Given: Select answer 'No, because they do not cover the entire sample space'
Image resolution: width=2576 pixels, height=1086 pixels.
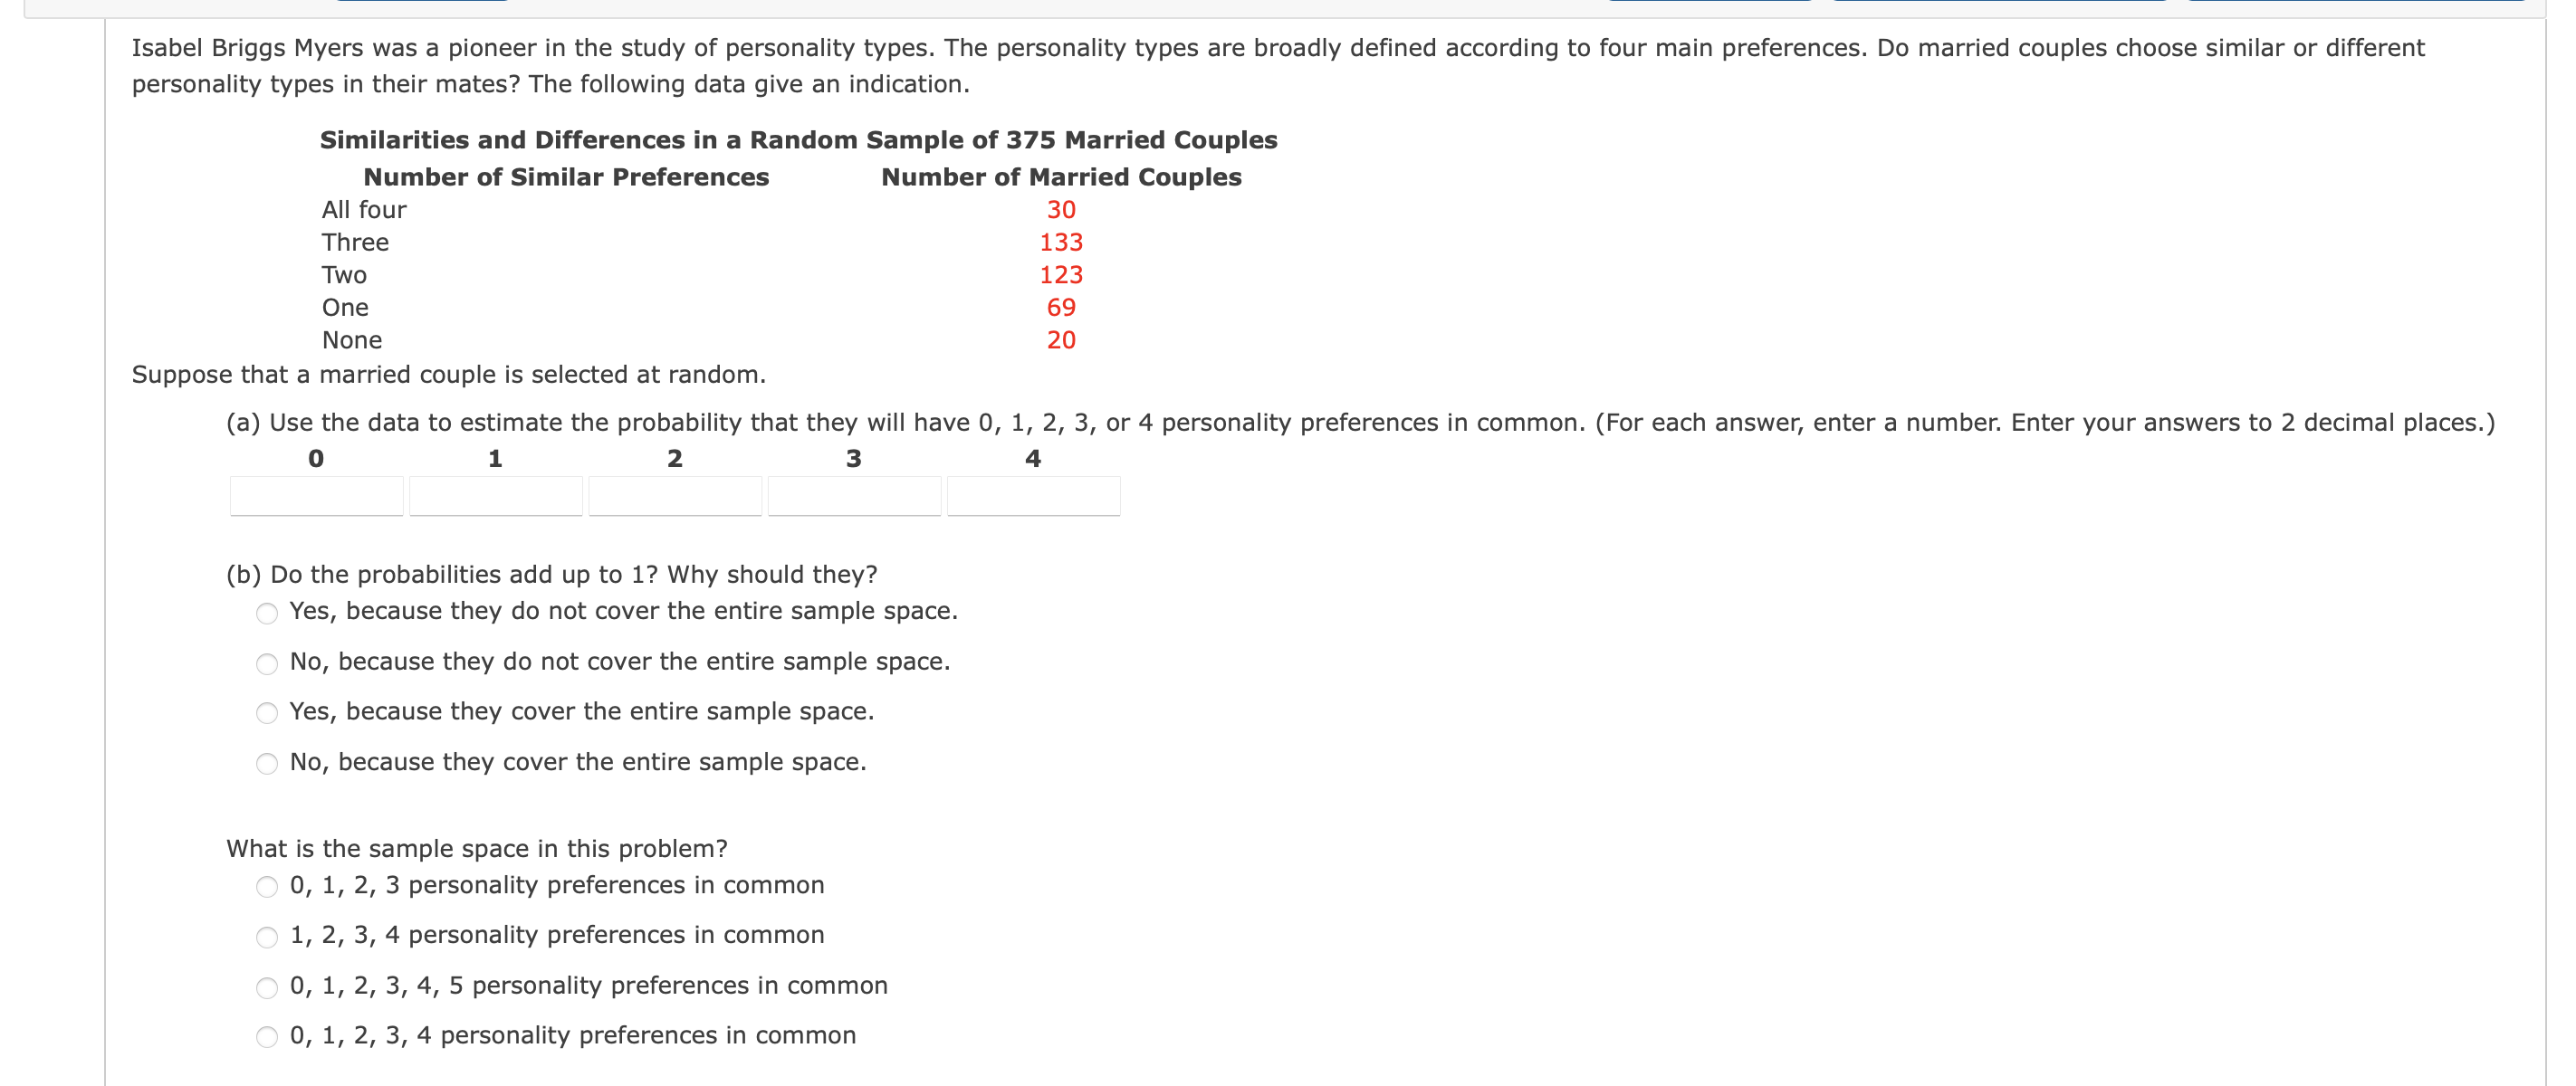Looking at the screenshot, I should [267, 663].
